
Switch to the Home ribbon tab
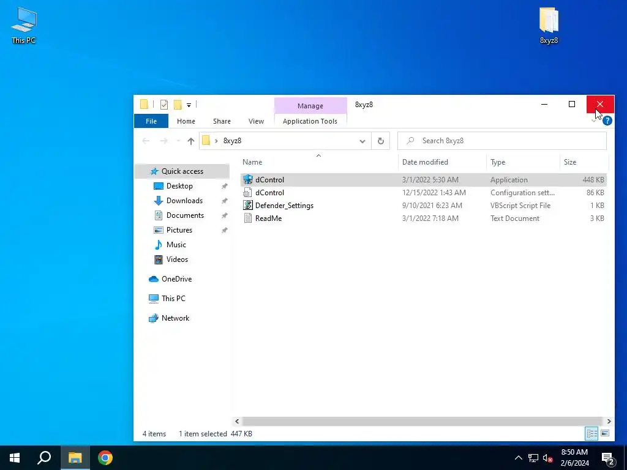186,121
